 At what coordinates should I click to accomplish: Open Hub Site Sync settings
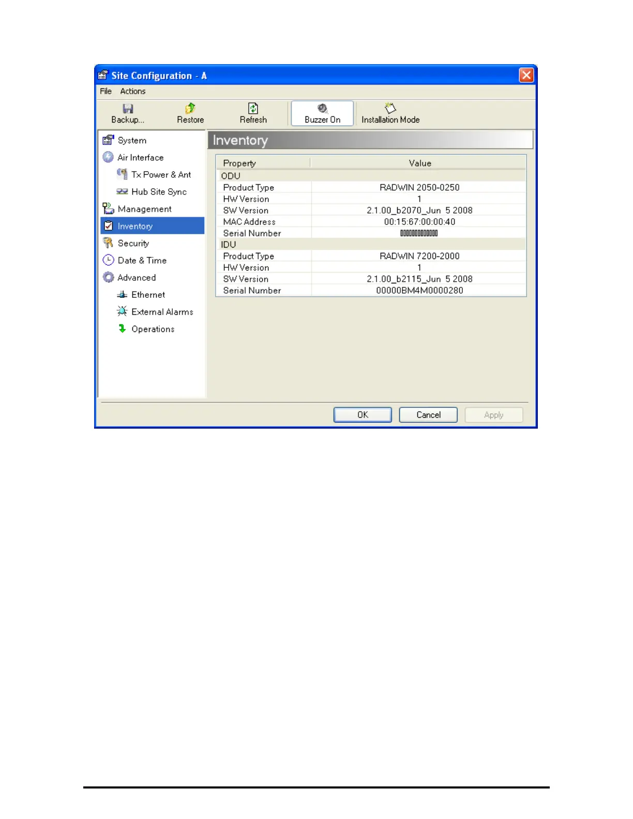click(159, 192)
